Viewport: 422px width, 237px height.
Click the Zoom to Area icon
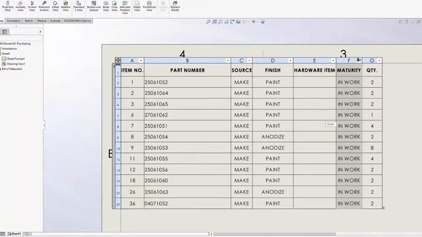click(x=214, y=22)
